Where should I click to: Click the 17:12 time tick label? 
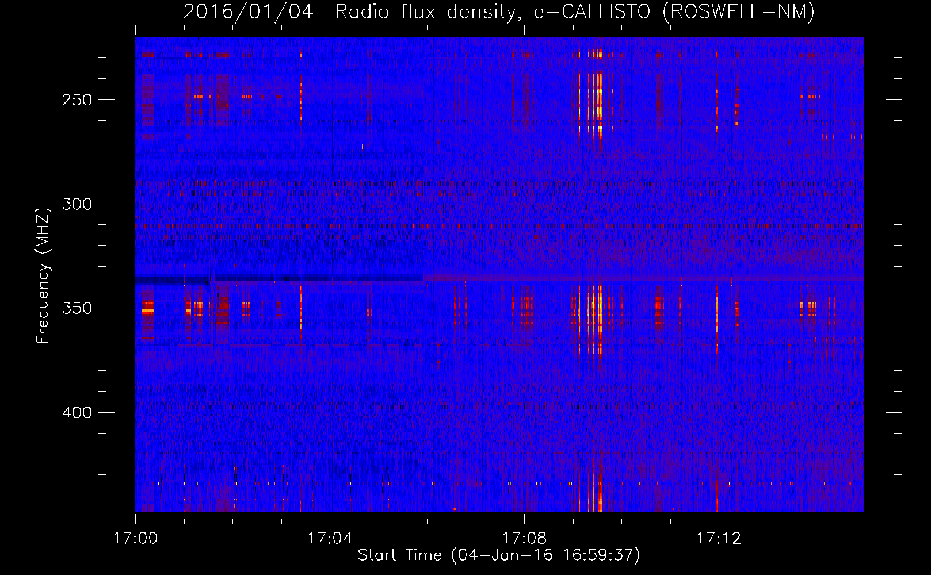tap(719, 539)
